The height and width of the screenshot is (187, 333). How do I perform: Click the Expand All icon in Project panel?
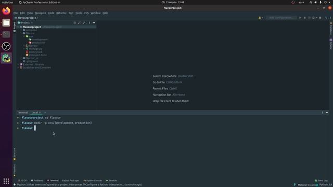(x=79, y=23)
